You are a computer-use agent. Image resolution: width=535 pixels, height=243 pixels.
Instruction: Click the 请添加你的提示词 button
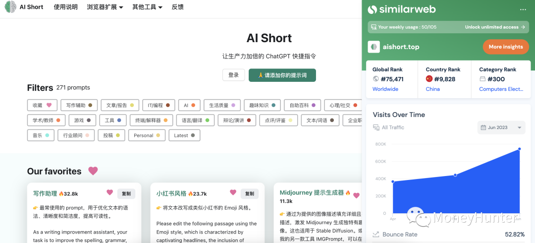(x=282, y=75)
